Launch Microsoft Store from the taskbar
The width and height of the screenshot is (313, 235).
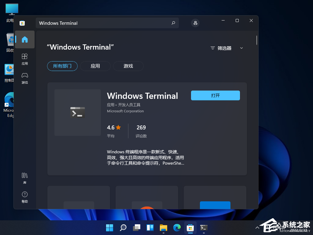click(190, 228)
